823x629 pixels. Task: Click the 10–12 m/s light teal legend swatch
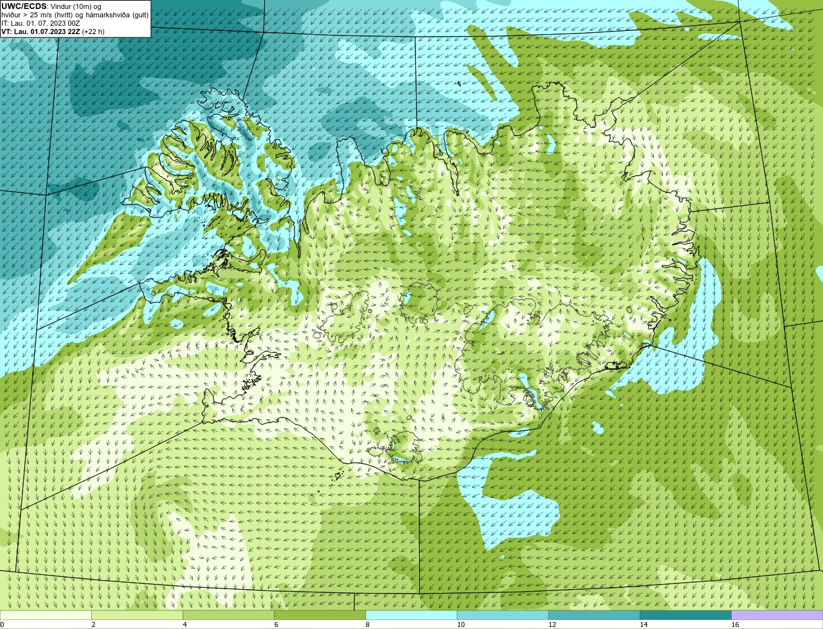point(503,615)
